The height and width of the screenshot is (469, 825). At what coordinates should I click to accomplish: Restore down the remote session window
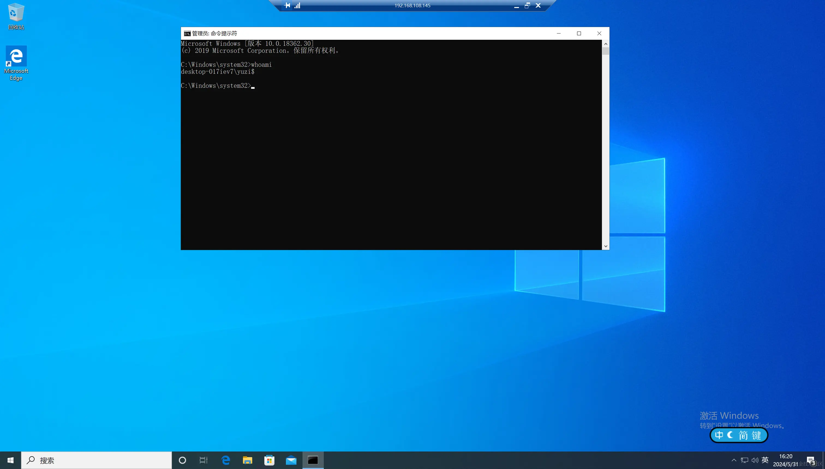point(527,5)
